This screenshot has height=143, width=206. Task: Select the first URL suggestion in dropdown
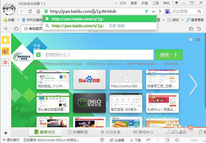click(x=100, y=19)
